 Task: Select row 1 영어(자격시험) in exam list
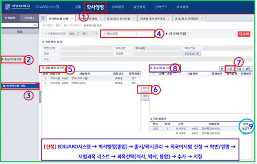91,79
